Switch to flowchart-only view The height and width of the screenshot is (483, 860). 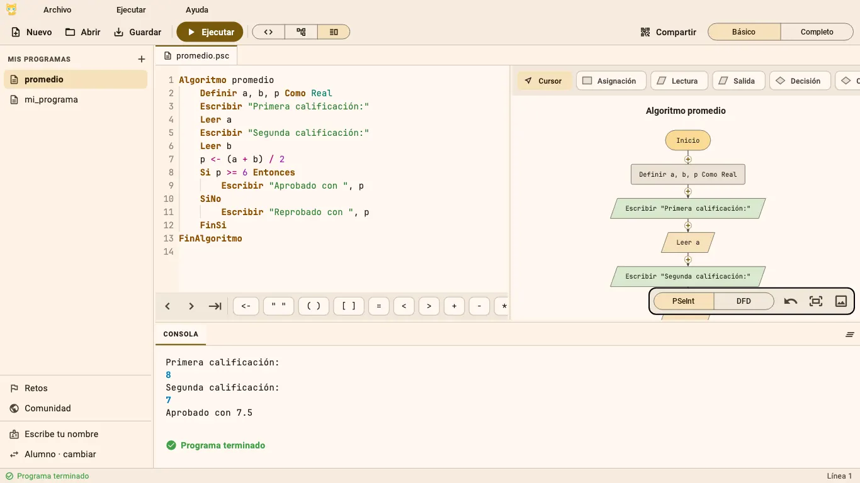tap(301, 32)
